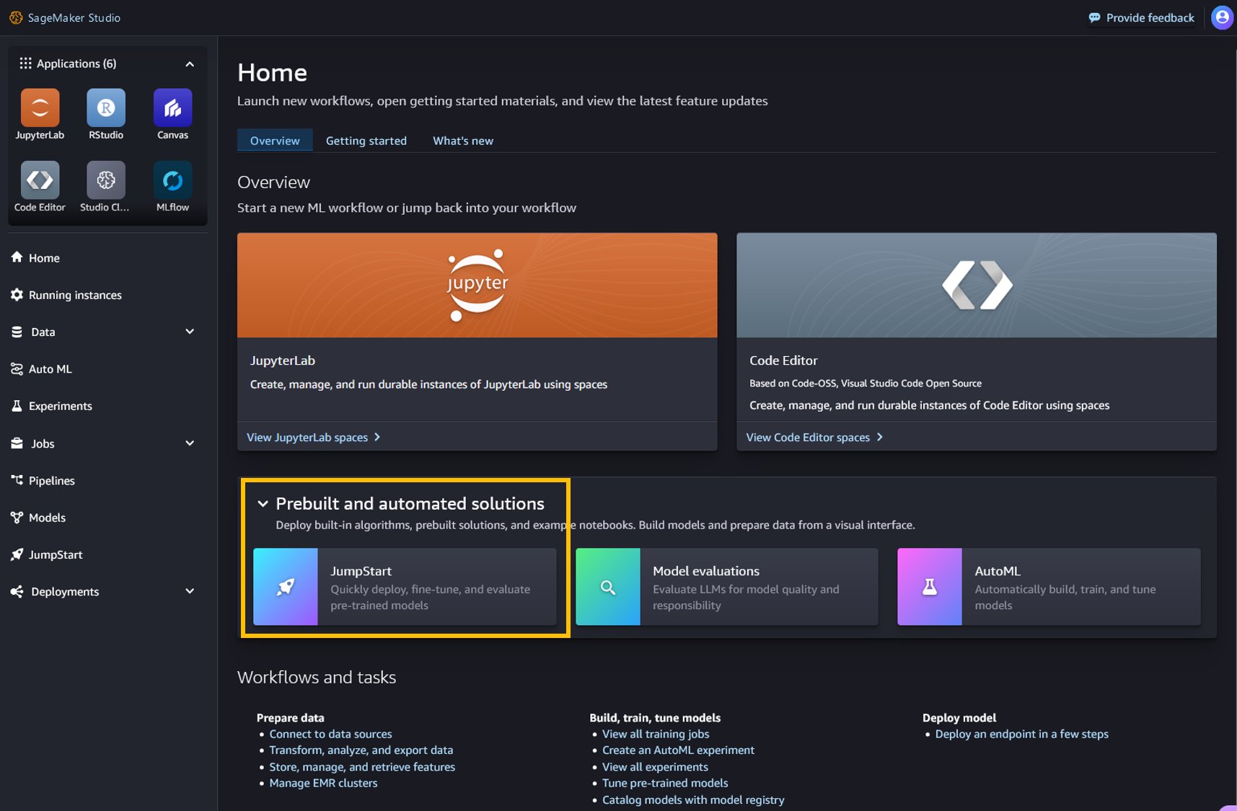The image size is (1237, 811).
Task: Switch to the Getting started tab
Action: coord(366,141)
